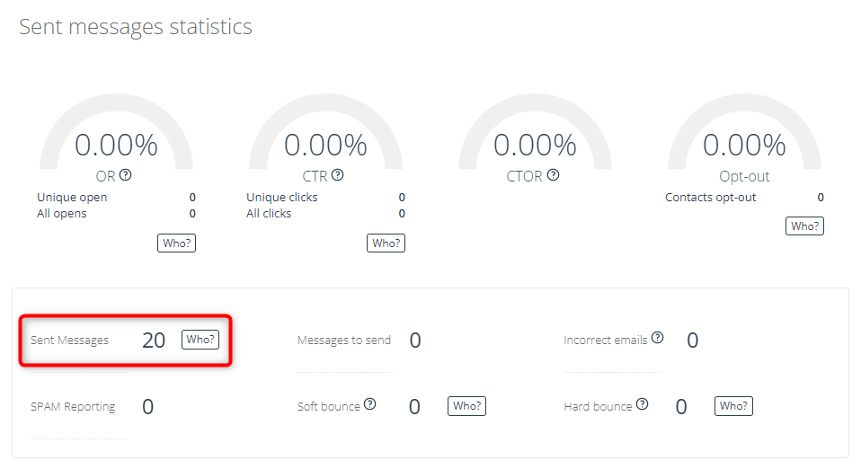Click the Sent messages statistics heading
The height and width of the screenshot is (469, 861).
tap(136, 26)
